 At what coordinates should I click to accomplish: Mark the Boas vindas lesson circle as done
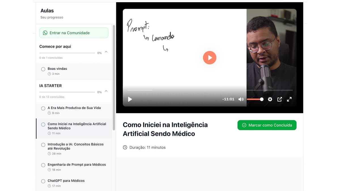point(43,69)
